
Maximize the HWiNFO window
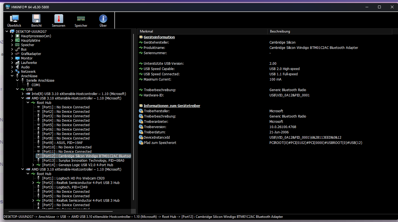tap(379, 7)
